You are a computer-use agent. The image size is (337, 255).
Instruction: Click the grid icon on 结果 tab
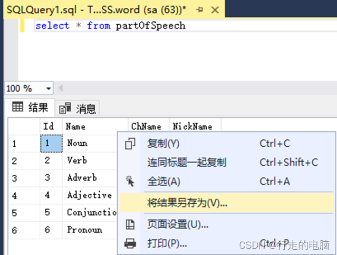17,107
